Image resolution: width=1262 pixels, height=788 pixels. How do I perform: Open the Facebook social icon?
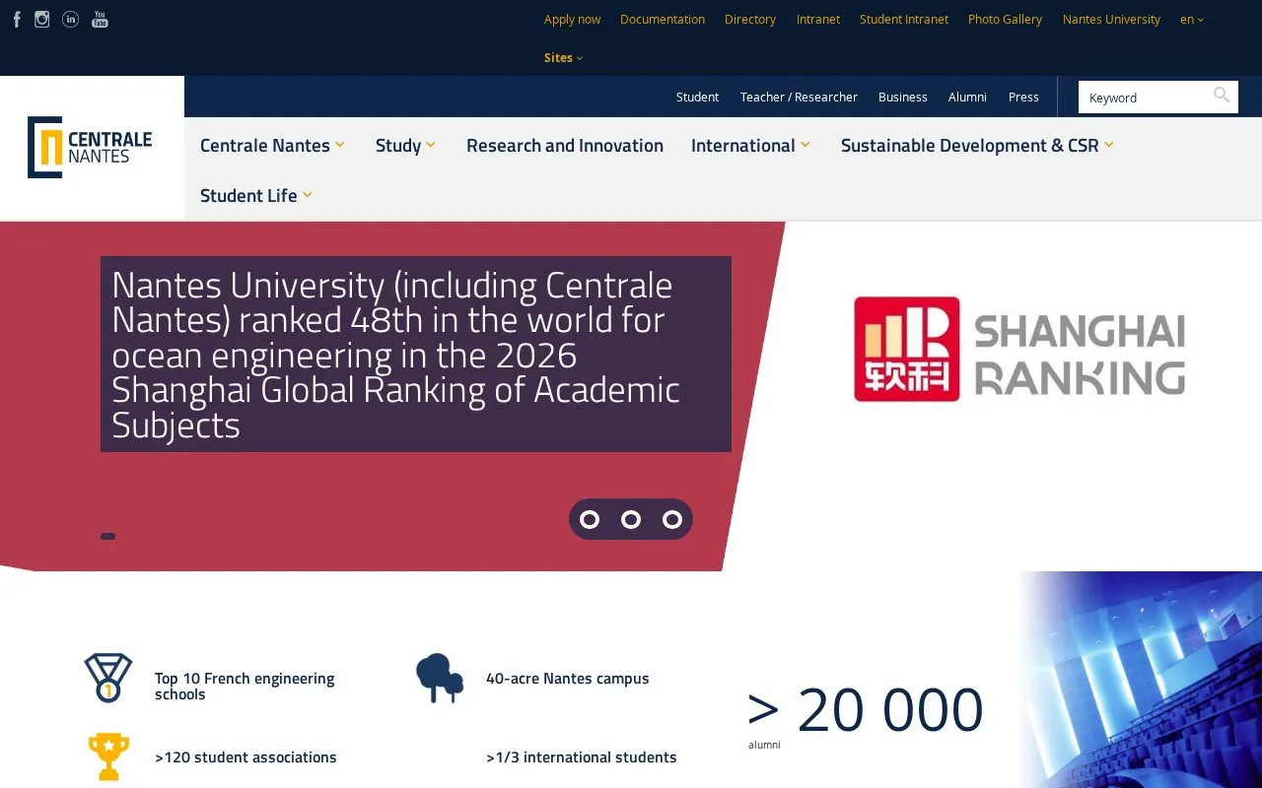[x=17, y=20]
